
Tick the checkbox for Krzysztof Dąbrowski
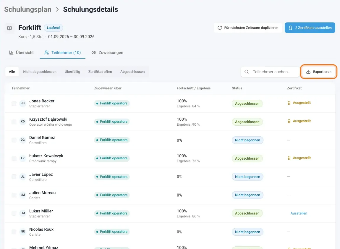(x=14, y=122)
